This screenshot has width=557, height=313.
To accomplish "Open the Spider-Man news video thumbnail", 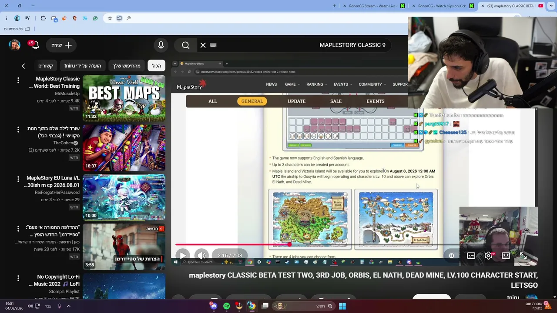I will [124, 247].
